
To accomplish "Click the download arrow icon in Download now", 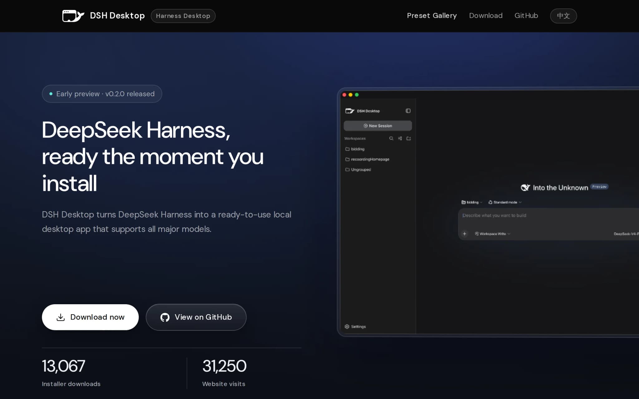I will coord(61,317).
